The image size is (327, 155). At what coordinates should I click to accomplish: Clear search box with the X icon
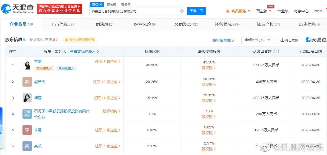(x=182, y=11)
